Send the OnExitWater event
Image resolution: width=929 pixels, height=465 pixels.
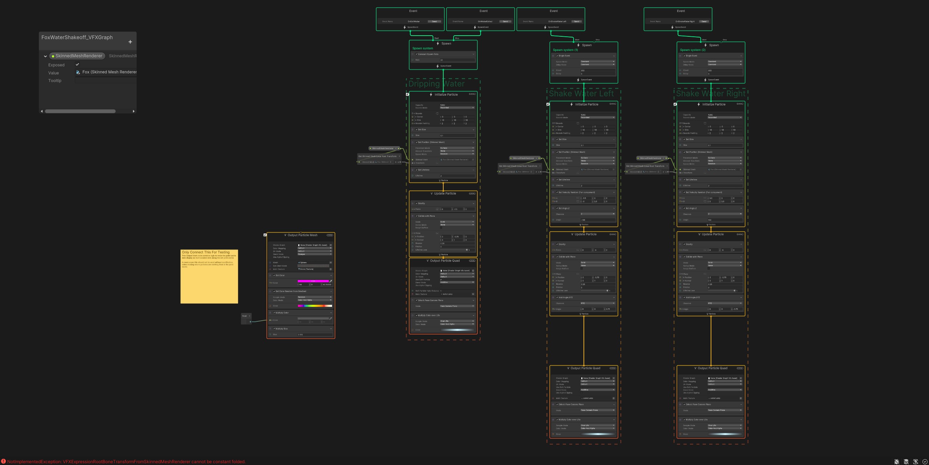(x=435, y=21)
